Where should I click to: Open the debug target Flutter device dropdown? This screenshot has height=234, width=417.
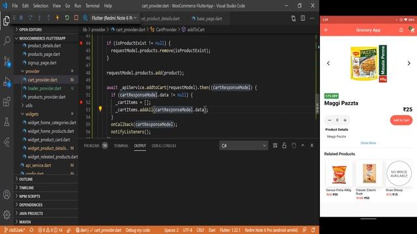[x=114, y=18]
